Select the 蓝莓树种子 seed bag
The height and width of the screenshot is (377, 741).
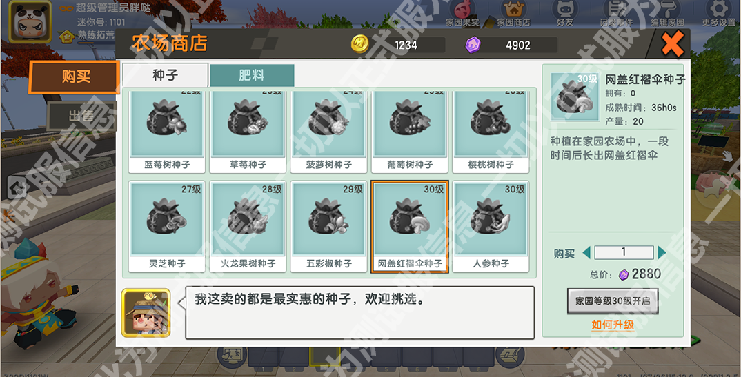pyautogui.click(x=167, y=131)
